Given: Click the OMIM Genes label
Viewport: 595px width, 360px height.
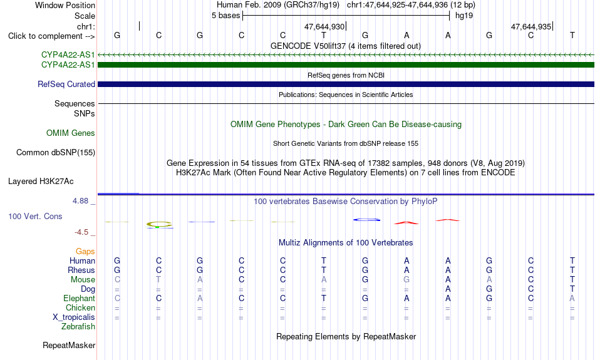Looking at the screenshot, I should (x=70, y=133).
